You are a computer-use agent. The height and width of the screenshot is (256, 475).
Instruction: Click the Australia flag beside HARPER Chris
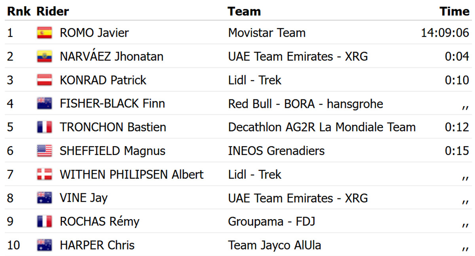point(44,245)
